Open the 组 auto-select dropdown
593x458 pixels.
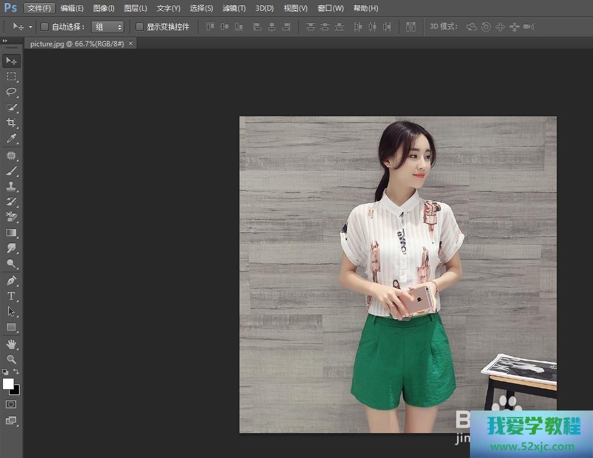tap(108, 27)
